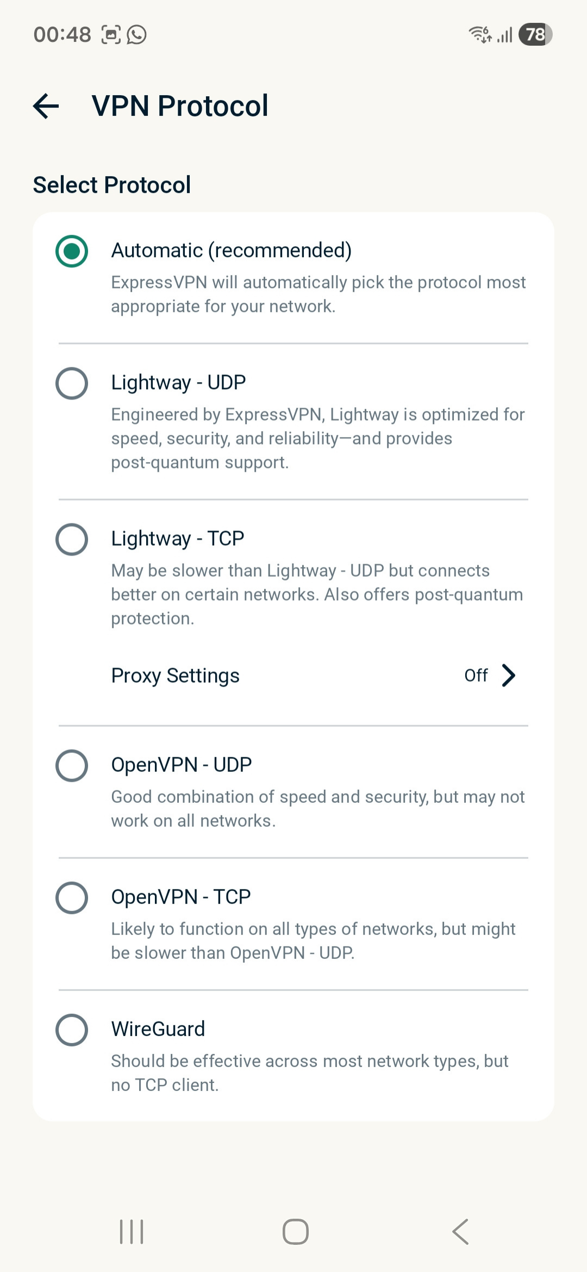Tap the WhatsApp notification icon in status bar
Viewport: 587px width, 1272px height.
pos(136,35)
